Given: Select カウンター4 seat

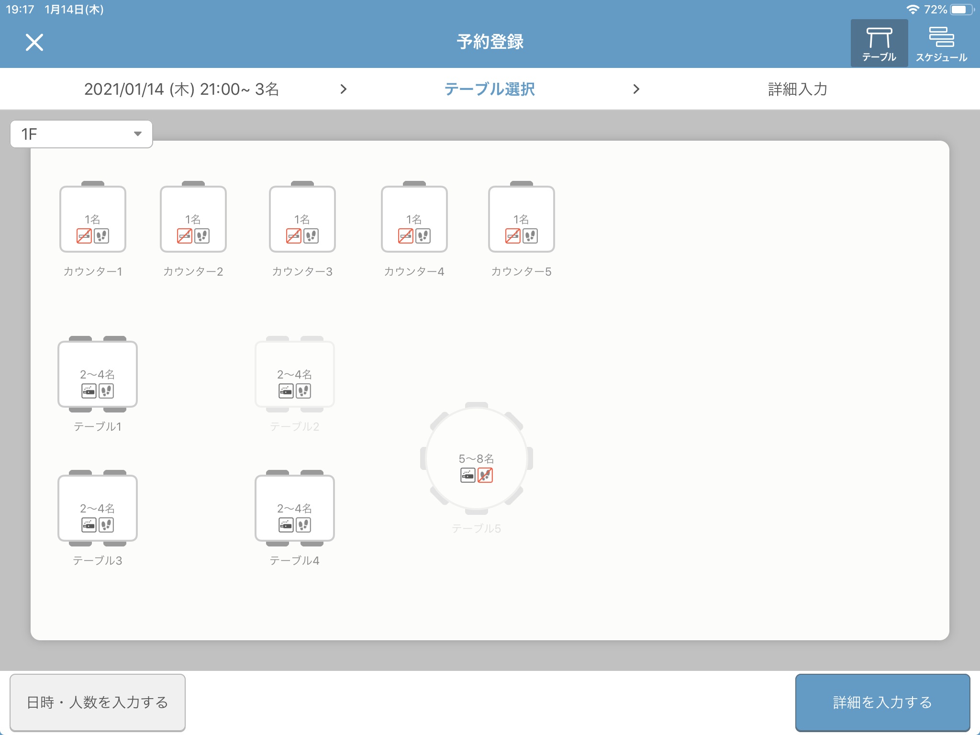Looking at the screenshot, I should (x=414, y=219).
